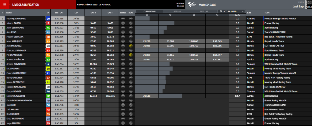Image resolution: width=312 pixels, height=126 pixels.
Task: Click Viñales' S4 time 1:40.281
Action: [x=217, y=60]
